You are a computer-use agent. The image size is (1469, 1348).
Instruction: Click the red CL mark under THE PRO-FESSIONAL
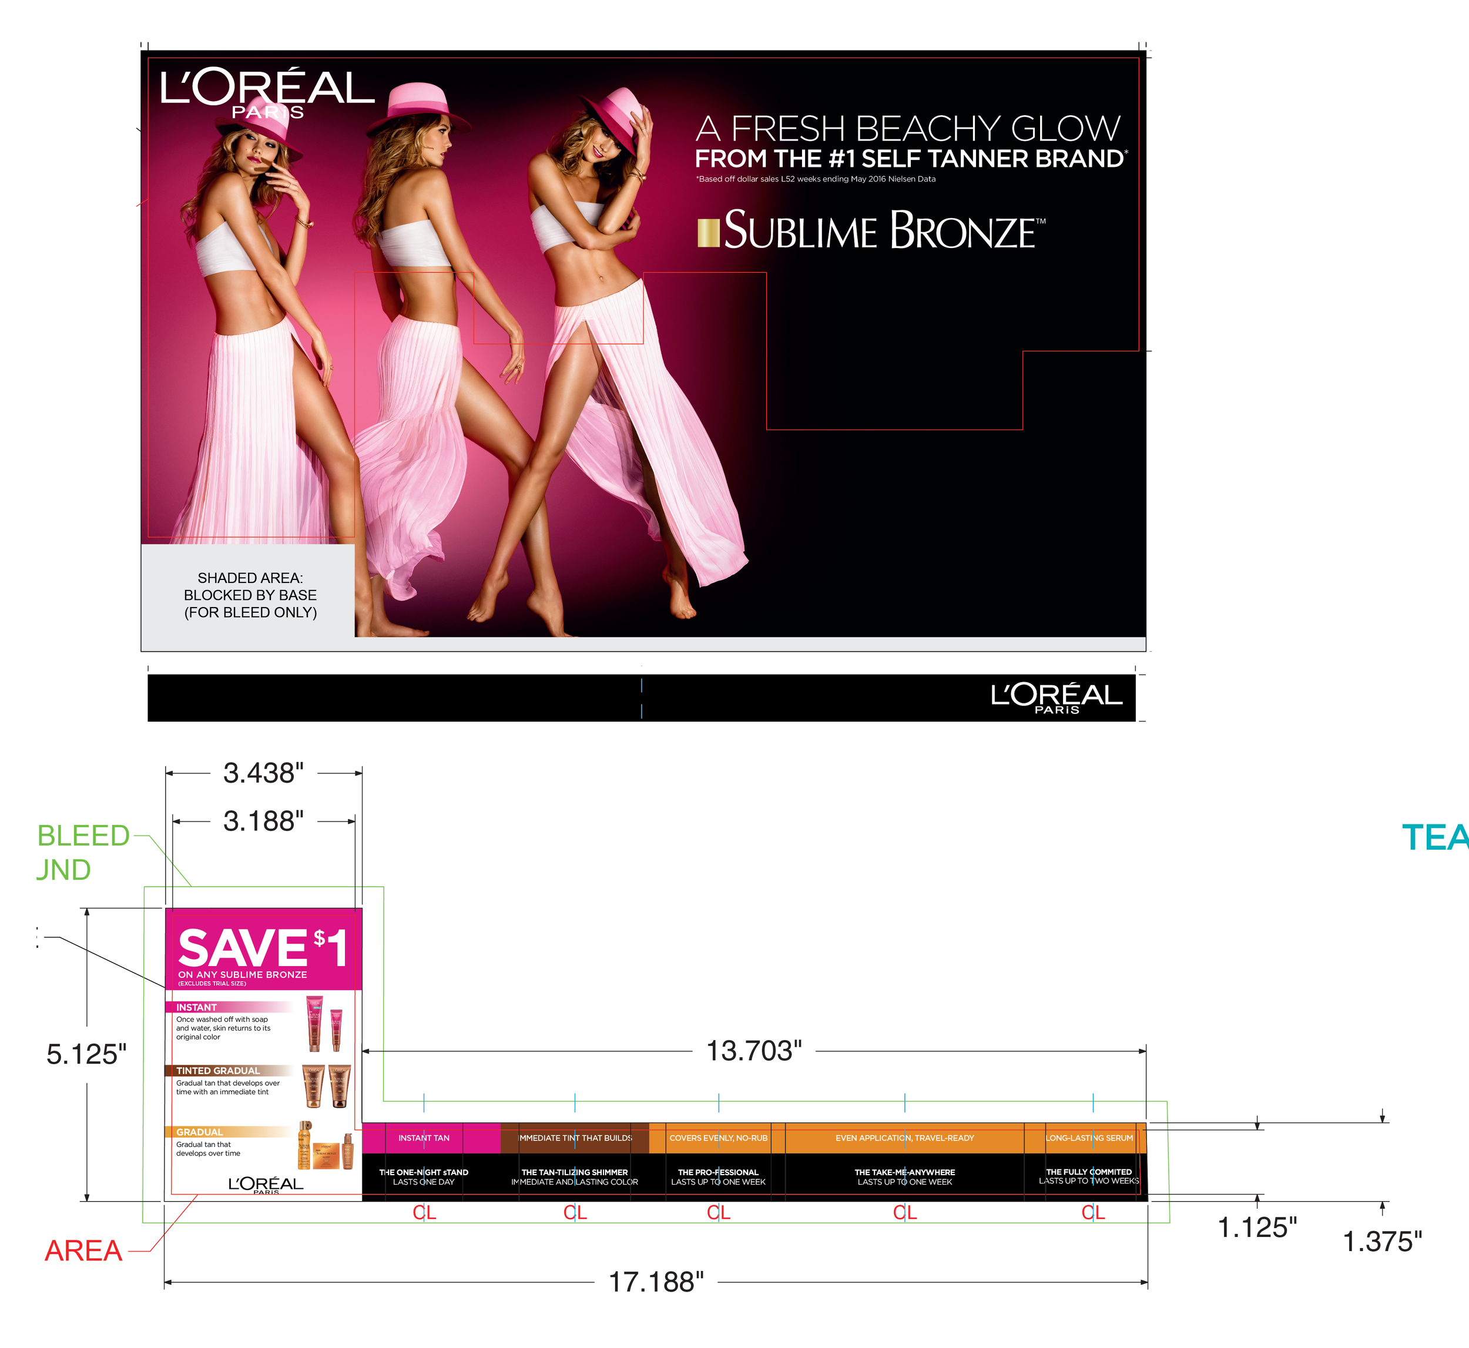tap(719, 1212)
